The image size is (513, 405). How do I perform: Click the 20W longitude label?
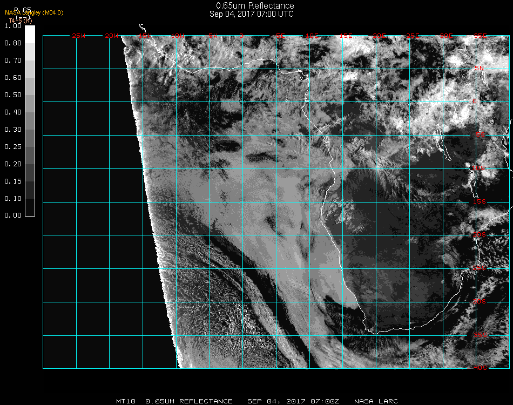(112, 36)
